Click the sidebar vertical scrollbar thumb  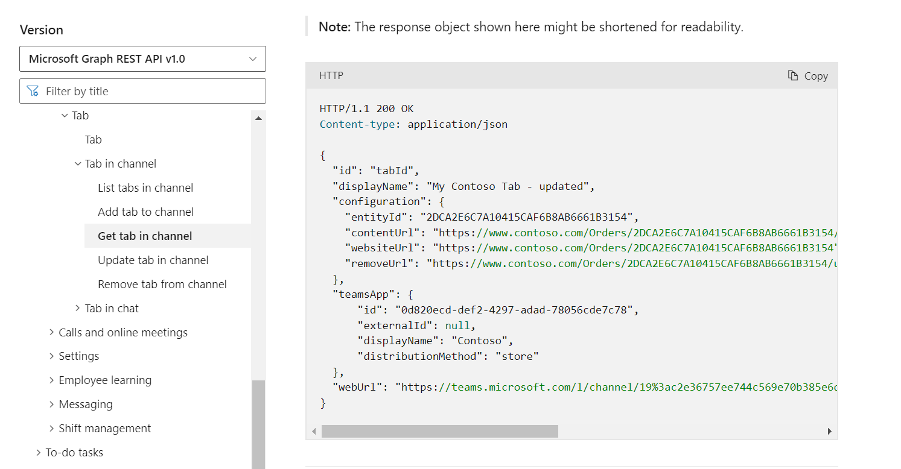pos(258,424)
